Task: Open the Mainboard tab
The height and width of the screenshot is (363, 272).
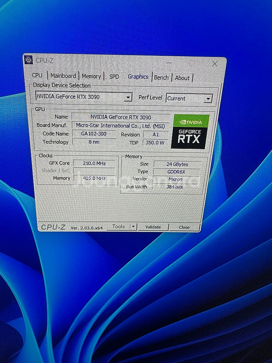Action: click(x=63, y=76)
